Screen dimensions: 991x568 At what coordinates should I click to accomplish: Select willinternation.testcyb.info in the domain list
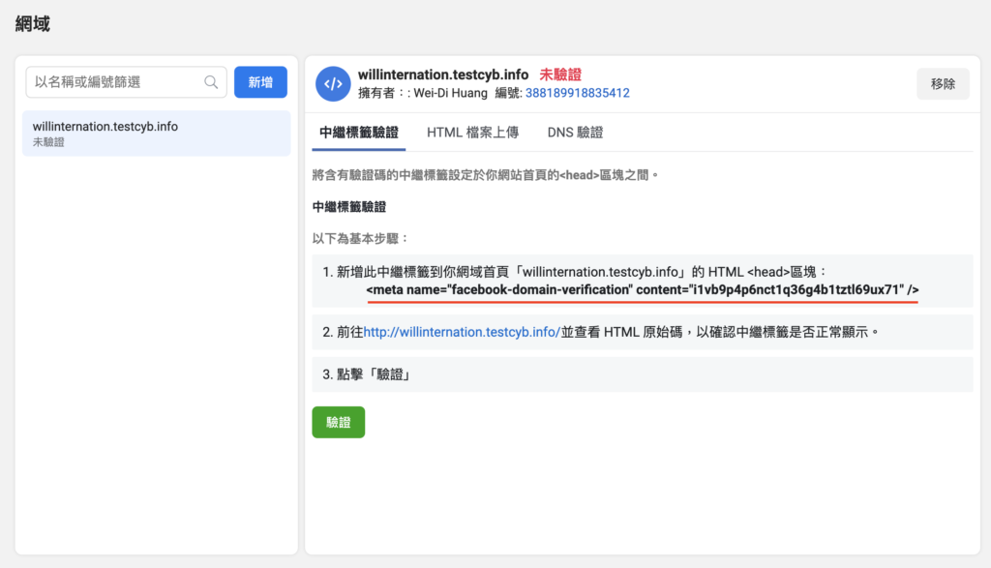pos(156,134)
